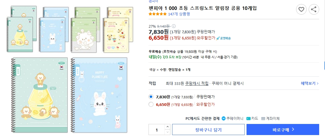Click the Coupay Money icon
Viewport: 325px width, 140px height.
(224, 118)
